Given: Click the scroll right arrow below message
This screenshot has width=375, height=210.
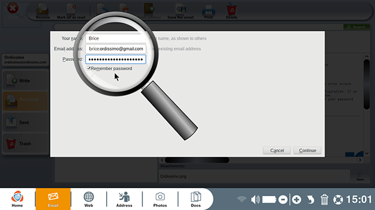Looking at the screenshot, I should (x=360, y=160).
